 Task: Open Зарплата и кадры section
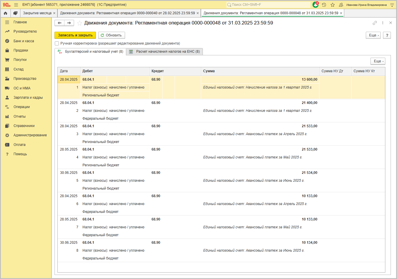click(28, 98)
